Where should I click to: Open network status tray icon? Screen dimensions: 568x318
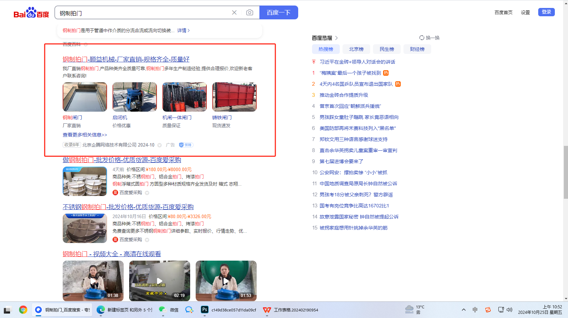501,310
